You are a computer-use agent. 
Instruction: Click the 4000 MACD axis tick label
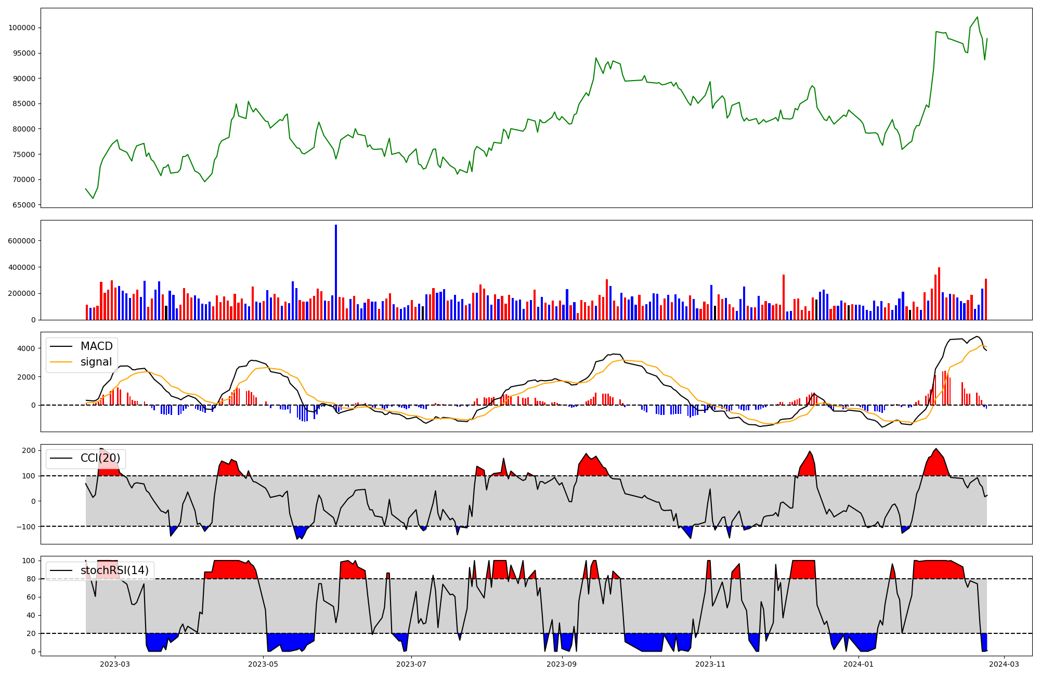[27, 348]
